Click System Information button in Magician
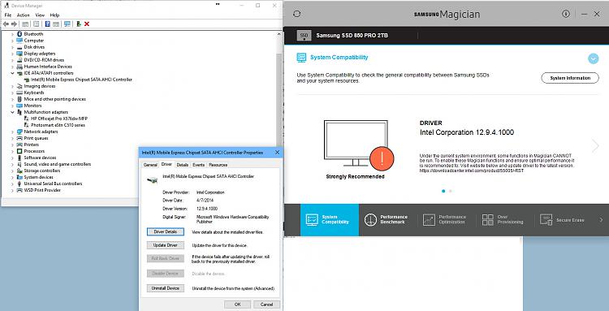 tap(570, 78)
